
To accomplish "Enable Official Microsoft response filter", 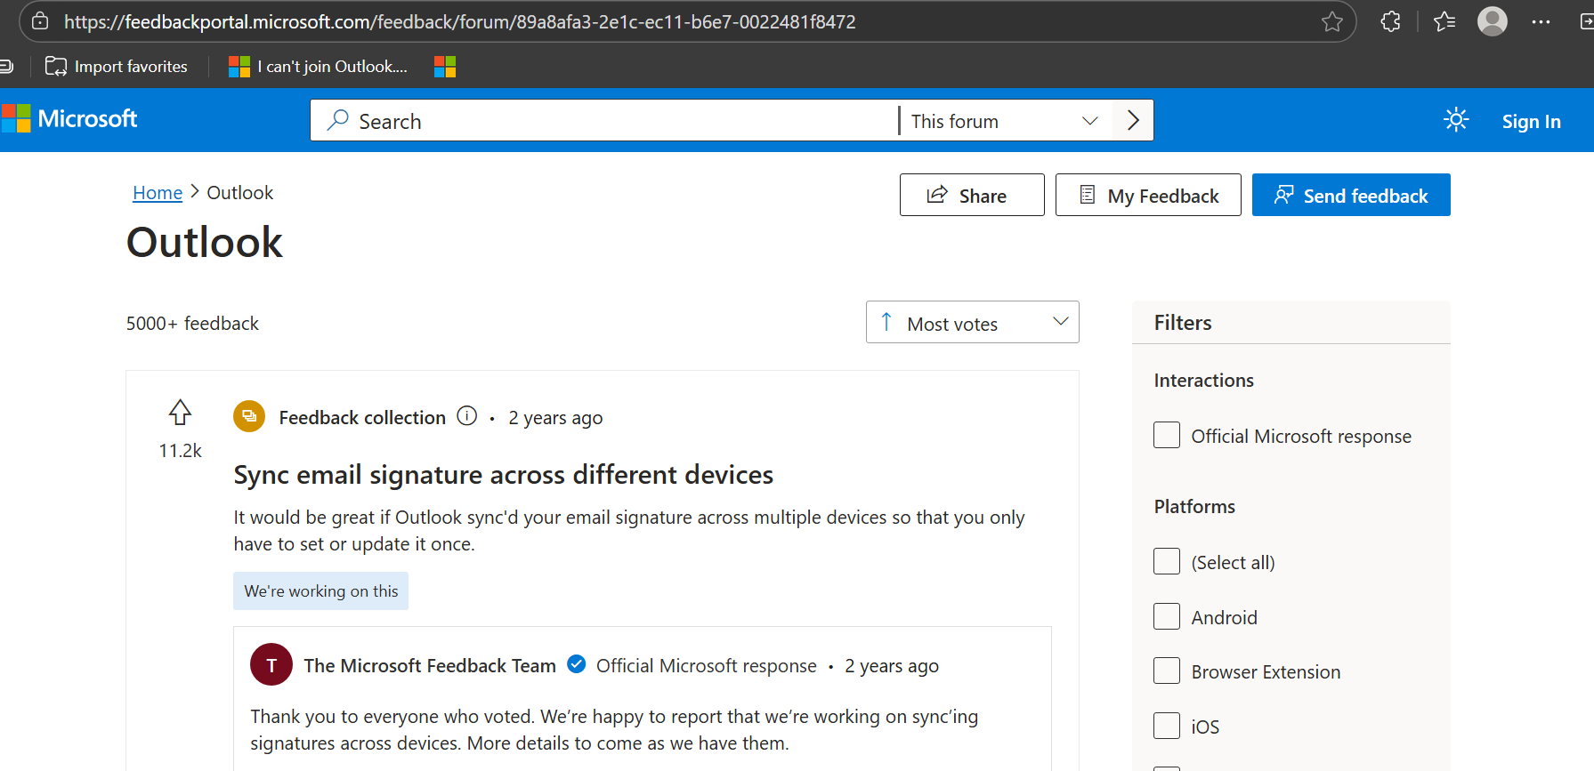I will (x=1167, y=435).
